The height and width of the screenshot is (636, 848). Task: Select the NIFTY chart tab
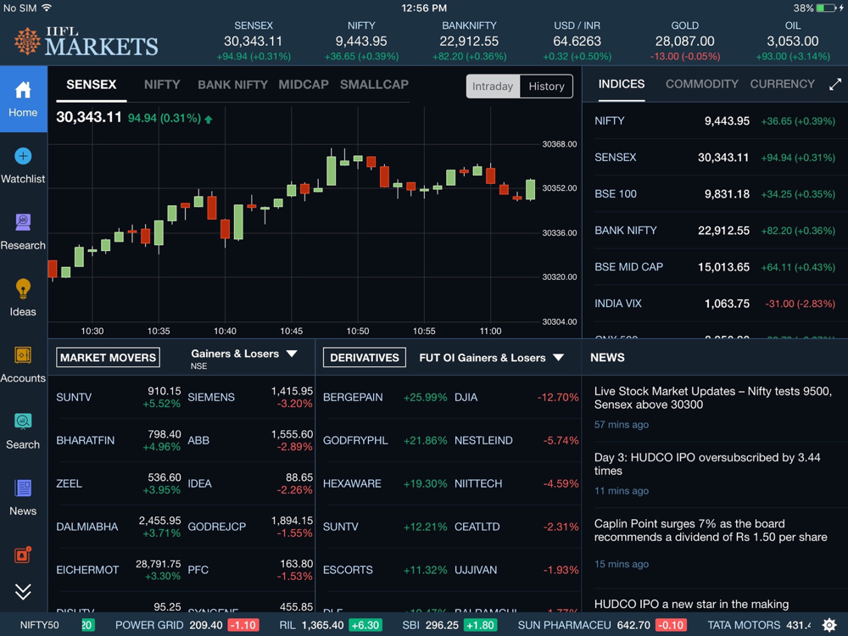[162, 85]
